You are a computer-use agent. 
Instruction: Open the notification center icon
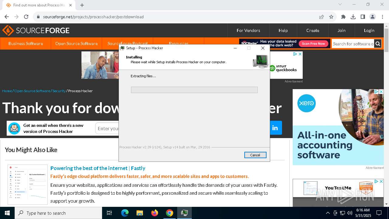click(x=379, y=213)
